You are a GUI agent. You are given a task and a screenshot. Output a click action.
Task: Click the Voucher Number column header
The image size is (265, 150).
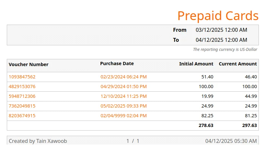pos(29,64)
